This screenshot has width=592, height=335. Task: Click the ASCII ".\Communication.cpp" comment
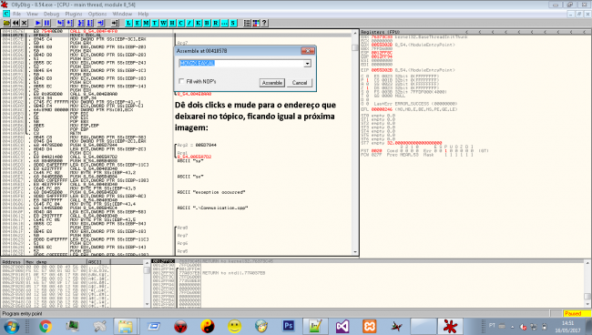[212, 208]
